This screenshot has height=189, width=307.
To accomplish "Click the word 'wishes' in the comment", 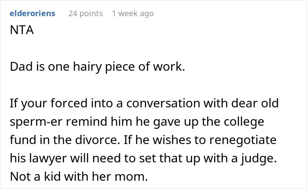I will (x=172, y=140).
